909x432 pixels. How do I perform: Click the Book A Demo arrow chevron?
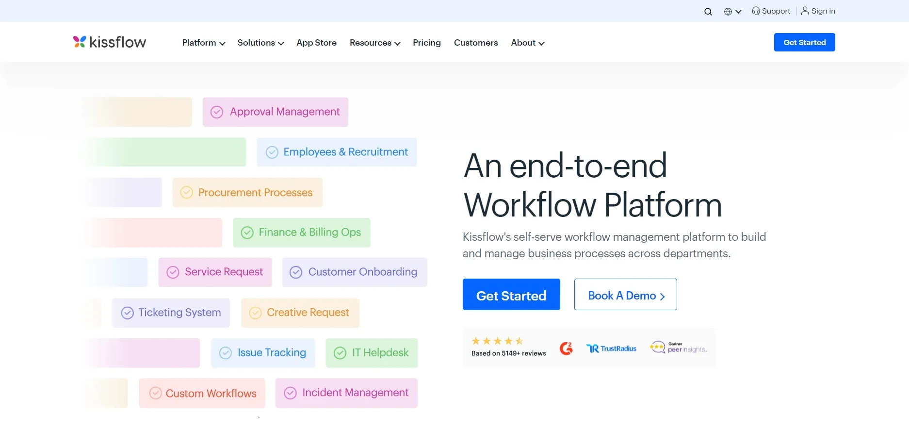[x=662, y=296]
